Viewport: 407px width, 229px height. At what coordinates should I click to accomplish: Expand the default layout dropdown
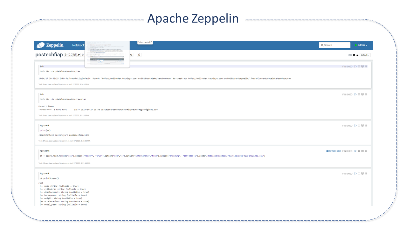(365, 55)
